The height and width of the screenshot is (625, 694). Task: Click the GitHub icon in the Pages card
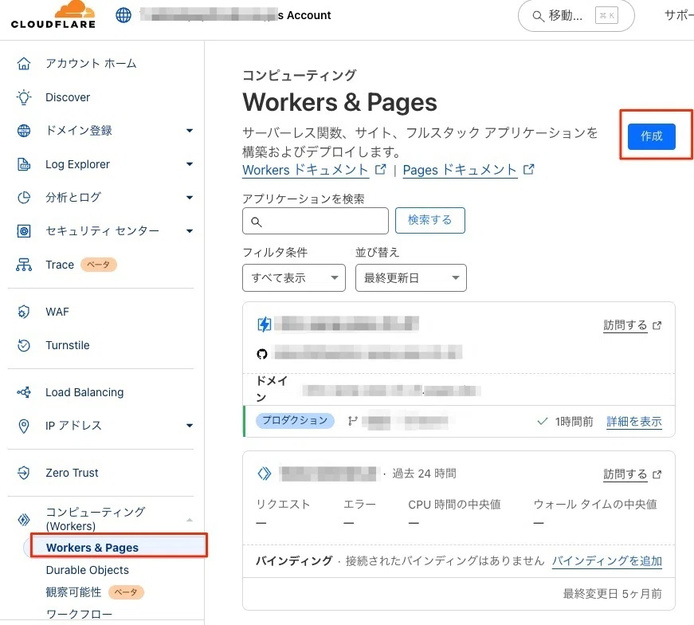coord(262,354)
